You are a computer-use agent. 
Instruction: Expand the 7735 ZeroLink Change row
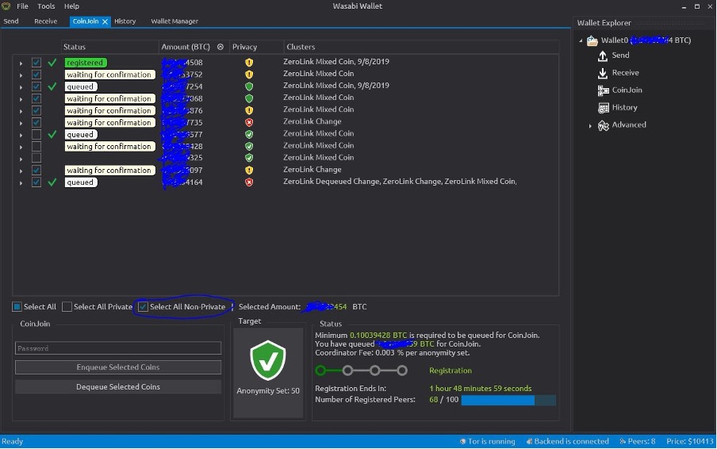point(21,123)
